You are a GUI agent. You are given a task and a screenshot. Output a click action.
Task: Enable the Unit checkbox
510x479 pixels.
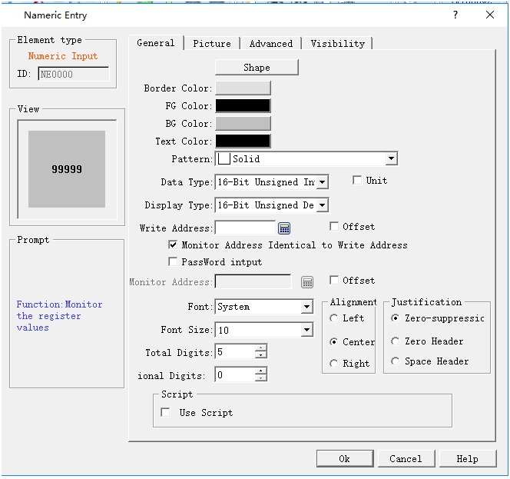click(357, 181)
